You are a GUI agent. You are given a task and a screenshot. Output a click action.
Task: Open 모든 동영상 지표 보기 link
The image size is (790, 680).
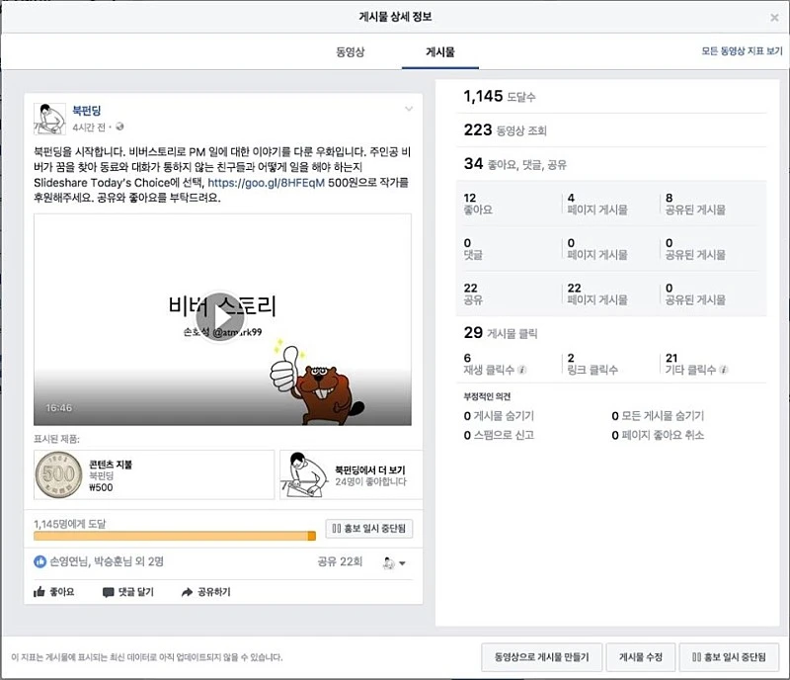pyautogui.click(x=742, y=51)
